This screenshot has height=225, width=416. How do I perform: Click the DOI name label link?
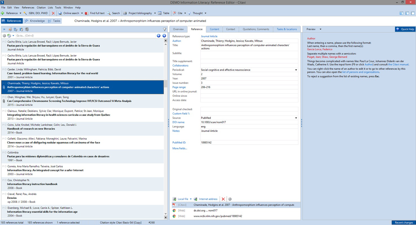[179, 122]
